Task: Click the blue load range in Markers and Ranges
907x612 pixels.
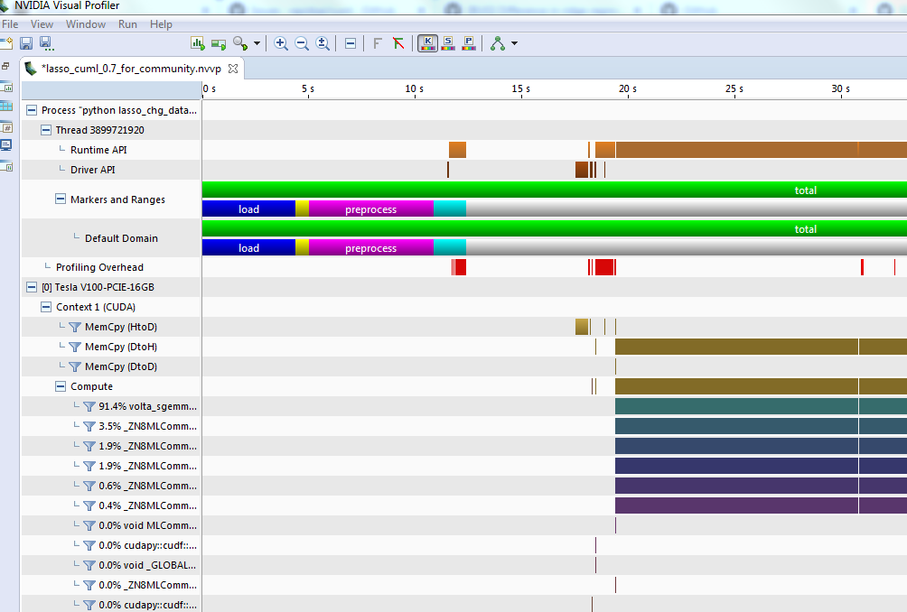Action: (248, 209)
